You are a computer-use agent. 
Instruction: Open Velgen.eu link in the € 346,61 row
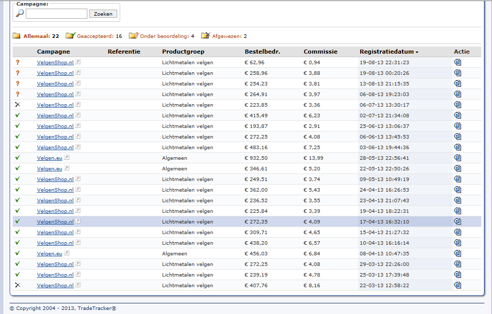[x=50, y=168]
